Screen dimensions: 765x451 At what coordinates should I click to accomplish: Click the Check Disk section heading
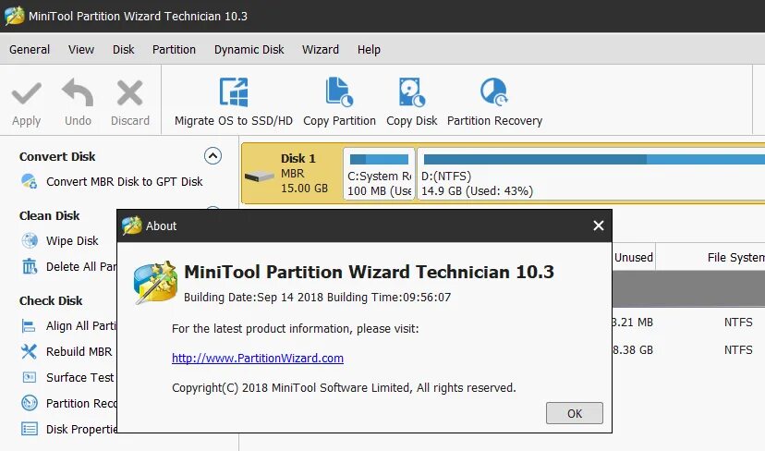pos(51,300)
